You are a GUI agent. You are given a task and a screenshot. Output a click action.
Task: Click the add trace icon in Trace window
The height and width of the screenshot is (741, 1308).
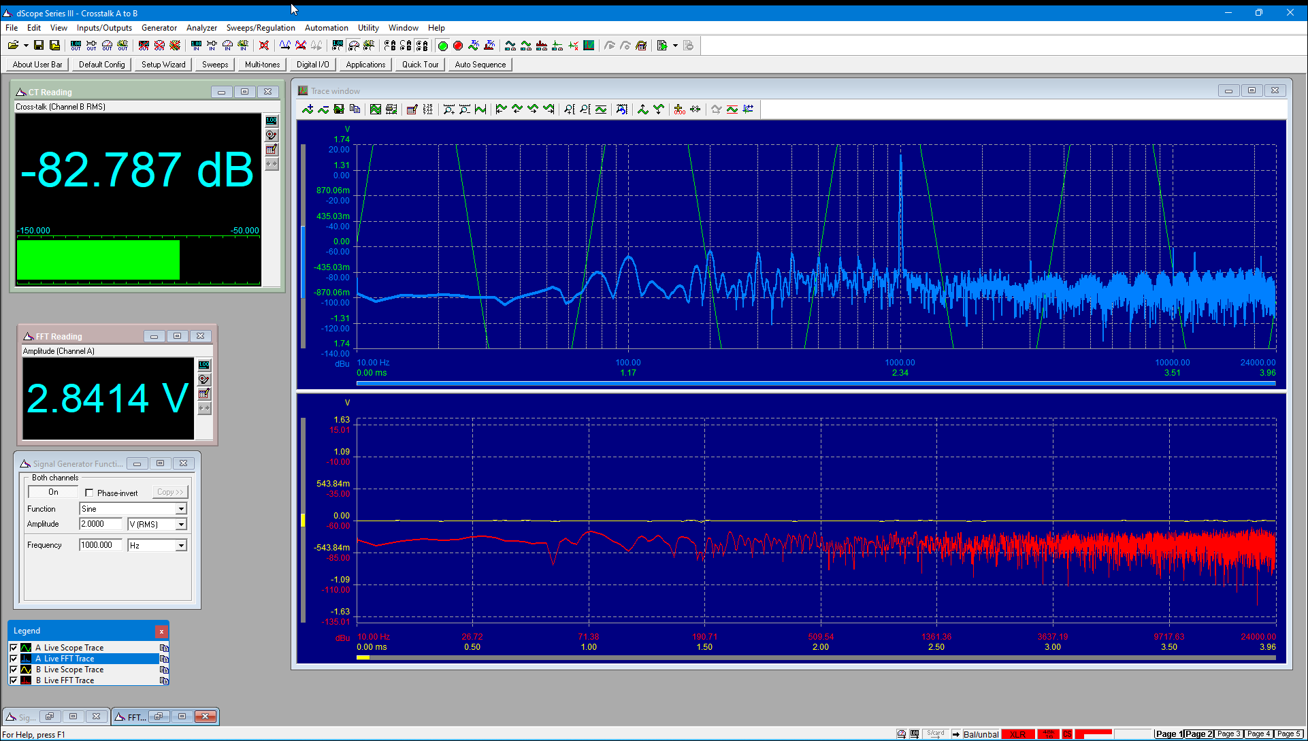(x=308, y=110)
